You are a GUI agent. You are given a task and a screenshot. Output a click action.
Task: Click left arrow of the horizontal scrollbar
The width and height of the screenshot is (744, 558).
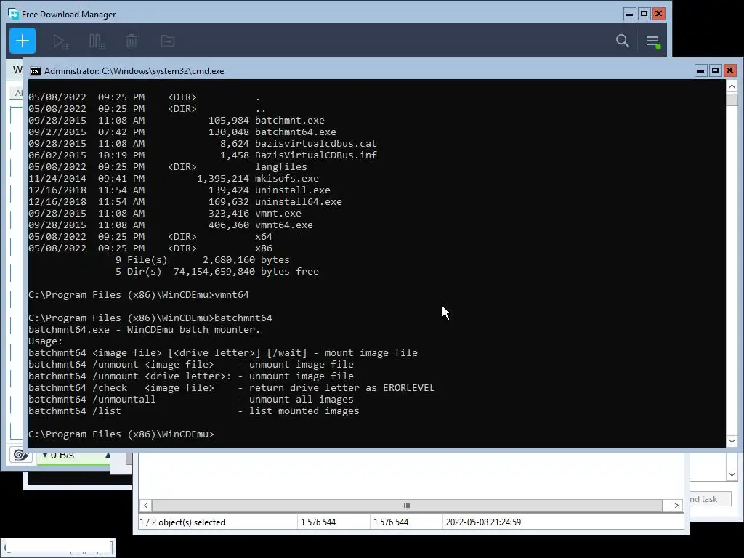pos(145,506)
